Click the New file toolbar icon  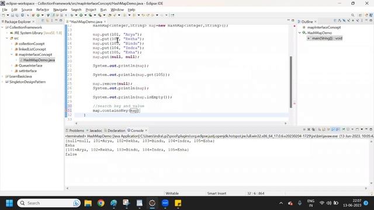(3, 15)
